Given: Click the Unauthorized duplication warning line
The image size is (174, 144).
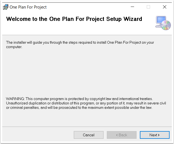Looking at the screenshot, I should [86, 103].
